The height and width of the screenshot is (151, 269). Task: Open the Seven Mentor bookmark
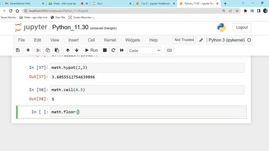[8, 18]
